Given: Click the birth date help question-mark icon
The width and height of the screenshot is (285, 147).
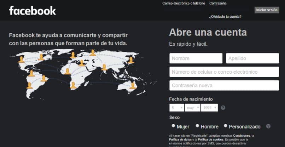Looking at the screenshot, I should point(223,108).
